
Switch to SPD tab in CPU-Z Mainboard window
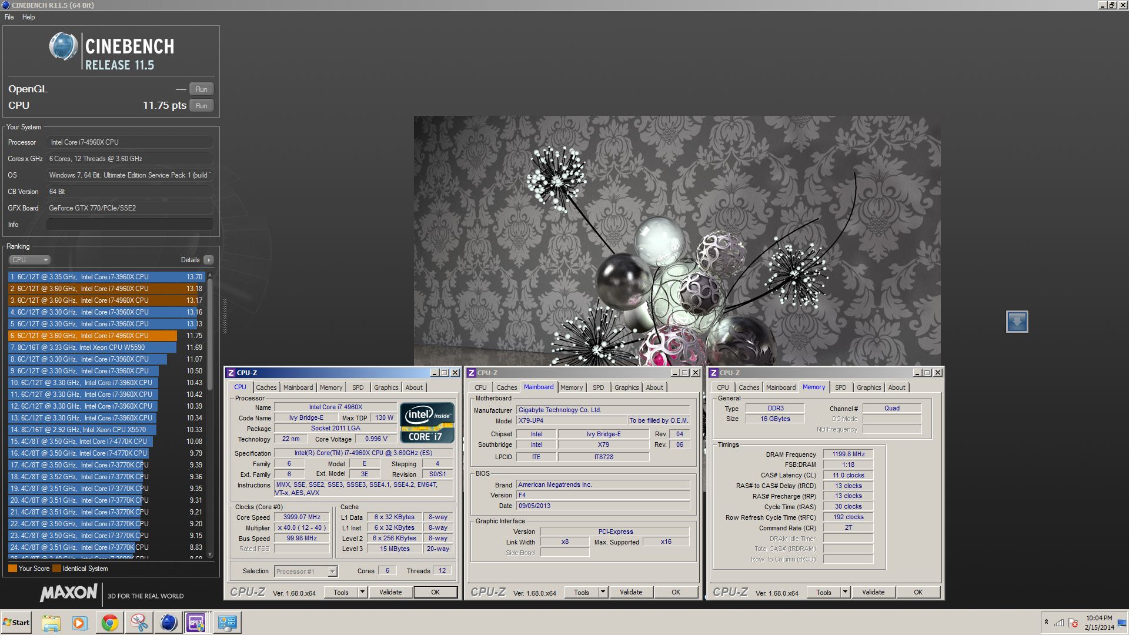[x=598, y=387]
